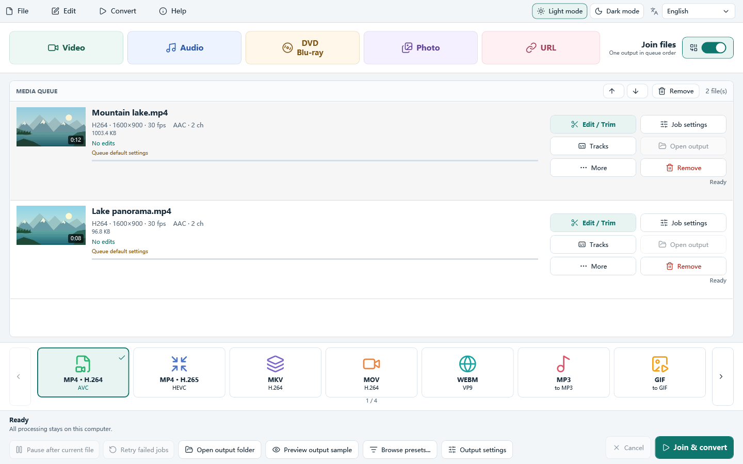The width and height of the screenshot is (743, 464).
Task: Start Join & convert
Action: 694,448
